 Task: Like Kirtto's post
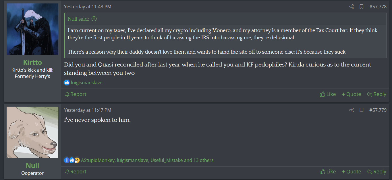pos(328,94)
